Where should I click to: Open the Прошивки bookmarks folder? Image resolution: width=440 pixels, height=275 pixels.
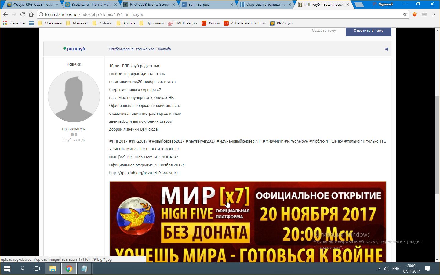click(x=155, y=23)
